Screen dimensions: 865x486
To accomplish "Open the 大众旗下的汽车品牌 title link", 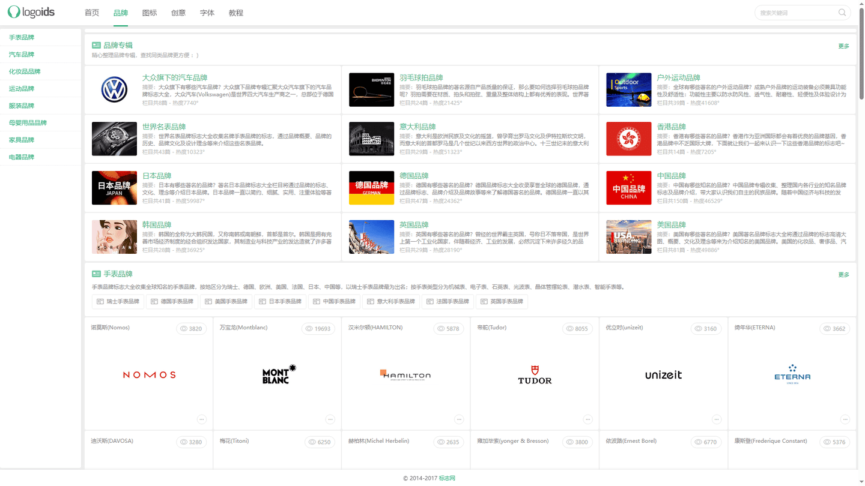I will point(175,78).
